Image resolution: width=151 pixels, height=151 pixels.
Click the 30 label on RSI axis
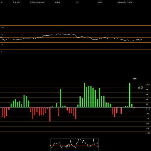pyautogui.click(x=2, y=44)
